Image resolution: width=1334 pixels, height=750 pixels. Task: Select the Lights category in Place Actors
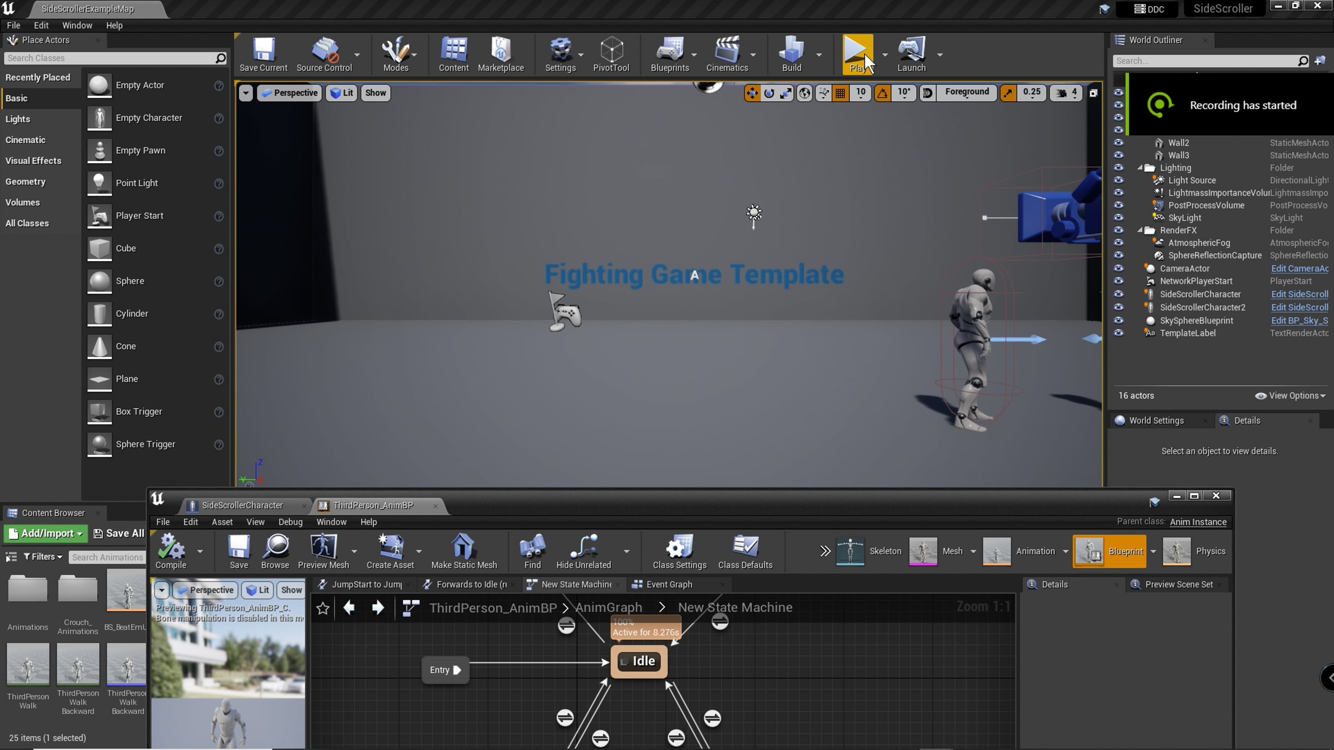pyautogui.click(x=18, y=119)
